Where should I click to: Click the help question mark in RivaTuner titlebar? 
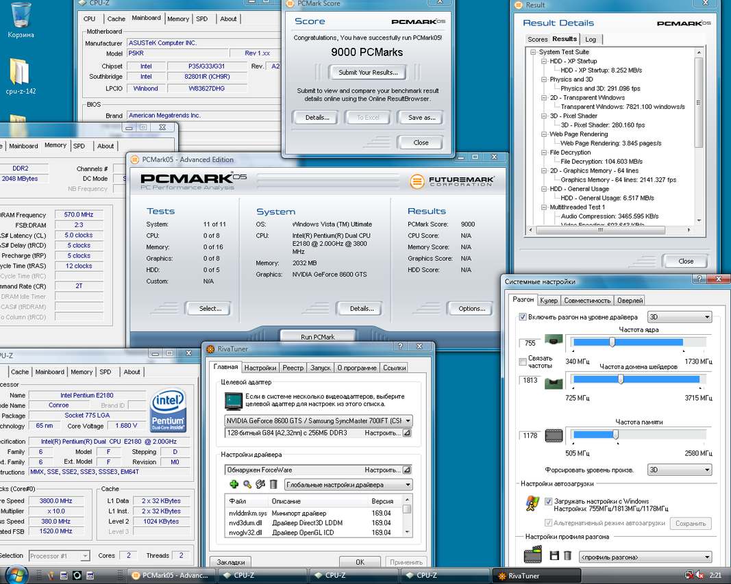pyautogui.click(x=400, y=346)
